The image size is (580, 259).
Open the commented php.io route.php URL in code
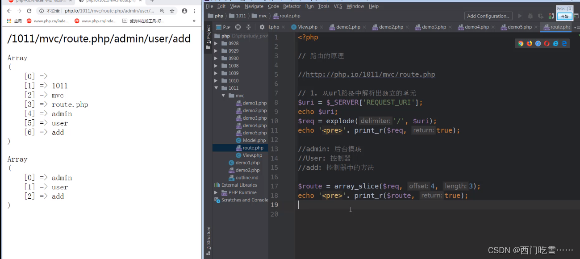click(x=370, y=75)
